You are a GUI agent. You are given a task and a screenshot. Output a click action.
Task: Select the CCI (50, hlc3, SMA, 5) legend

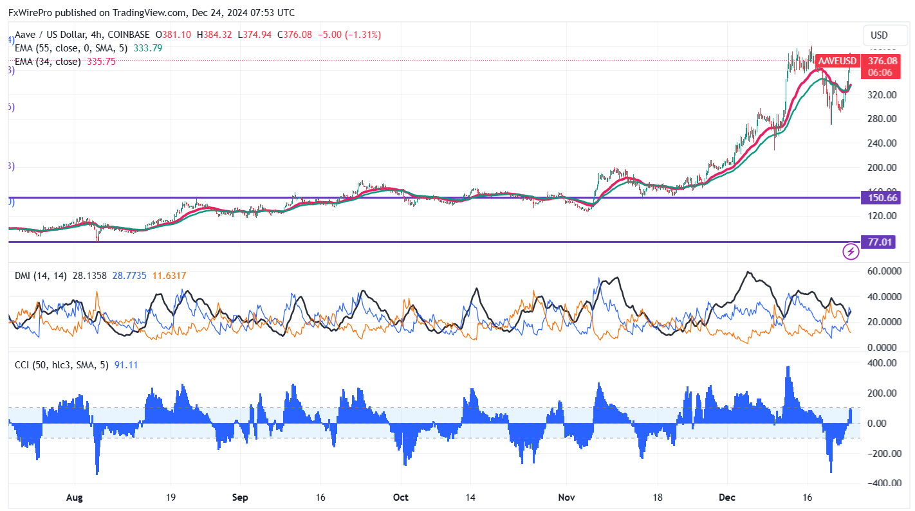62,365
